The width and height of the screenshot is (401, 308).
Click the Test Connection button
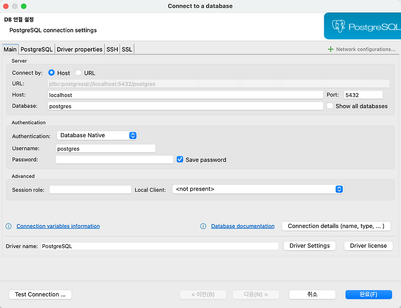40,294
